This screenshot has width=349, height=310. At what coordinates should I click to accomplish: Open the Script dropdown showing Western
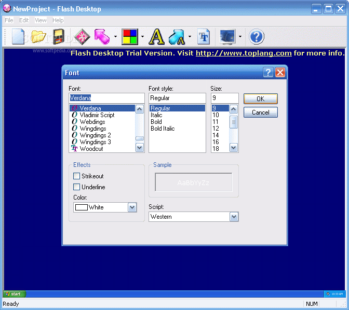click(x=194, y=217)
